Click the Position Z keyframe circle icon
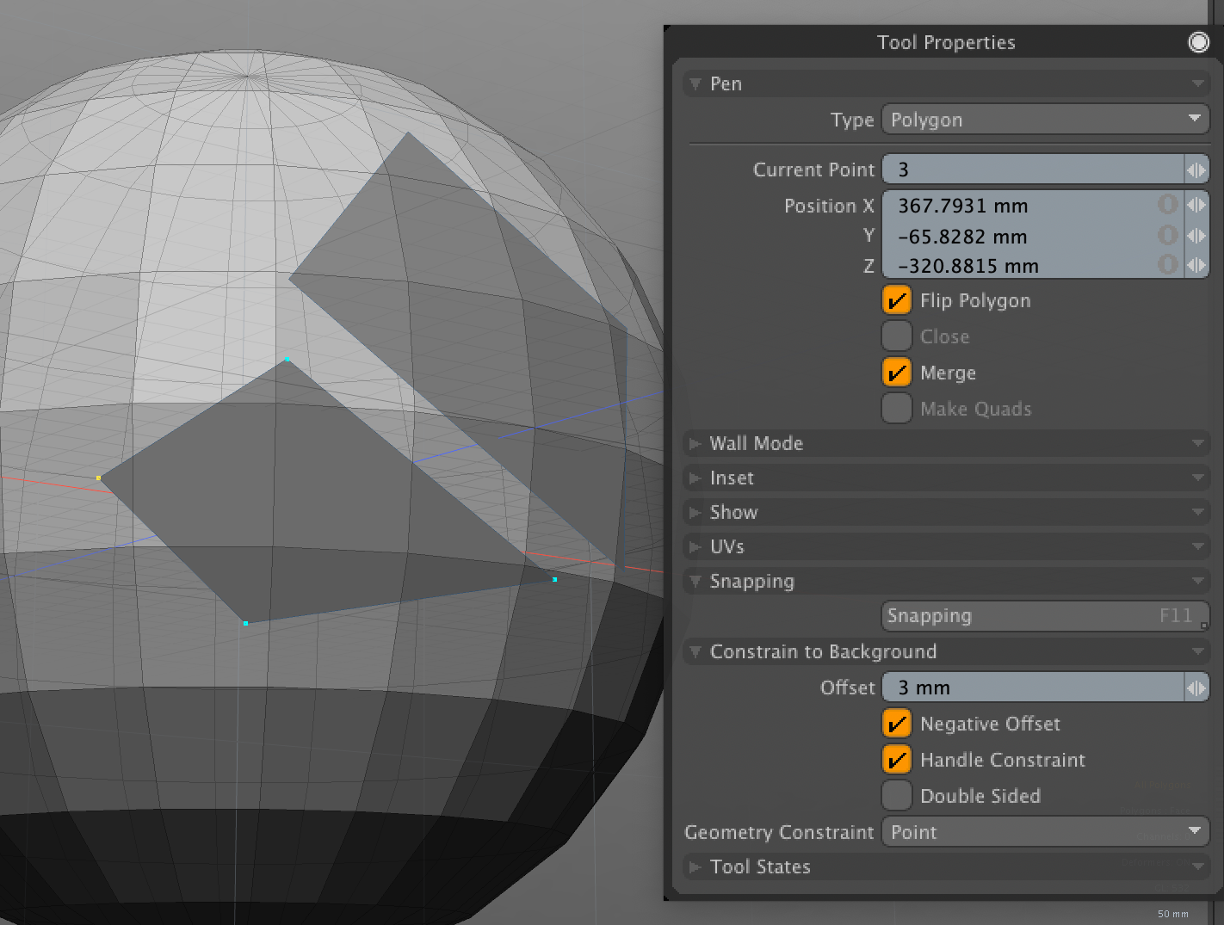The image size is (1224, 925). click(x=1167, y=264)
